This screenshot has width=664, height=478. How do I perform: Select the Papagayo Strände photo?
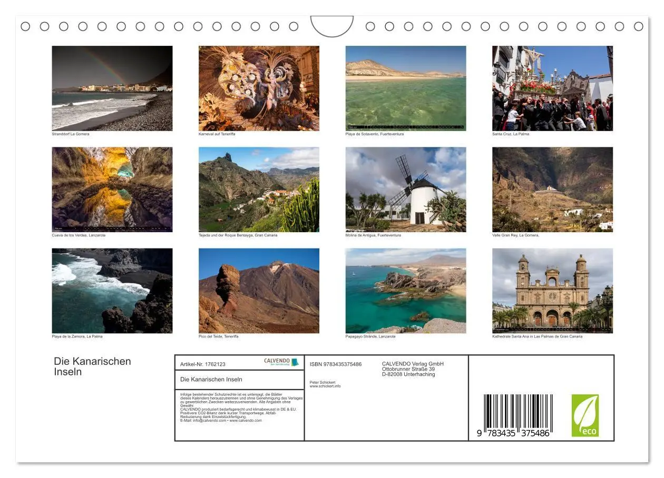tap(406, 291)
